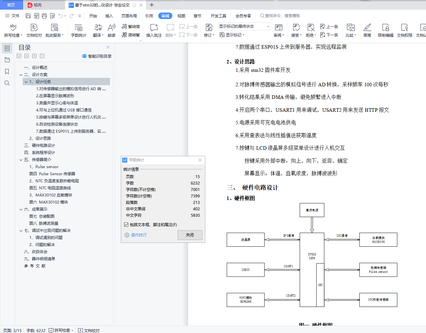
Task: Click the plus box icon under 目录
Action: pos(34,56)
